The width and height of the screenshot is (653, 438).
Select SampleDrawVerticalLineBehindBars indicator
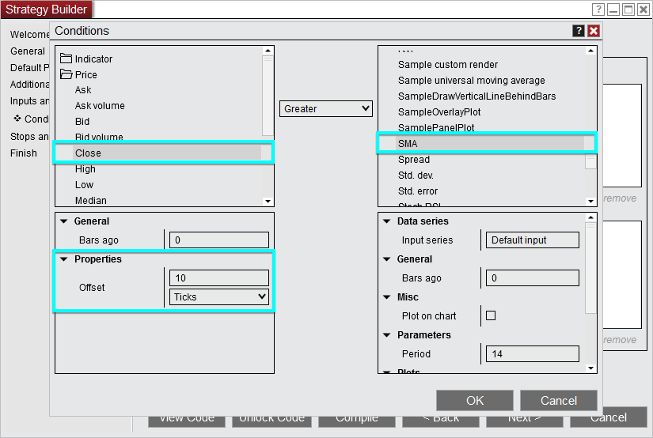pos(476,96)
